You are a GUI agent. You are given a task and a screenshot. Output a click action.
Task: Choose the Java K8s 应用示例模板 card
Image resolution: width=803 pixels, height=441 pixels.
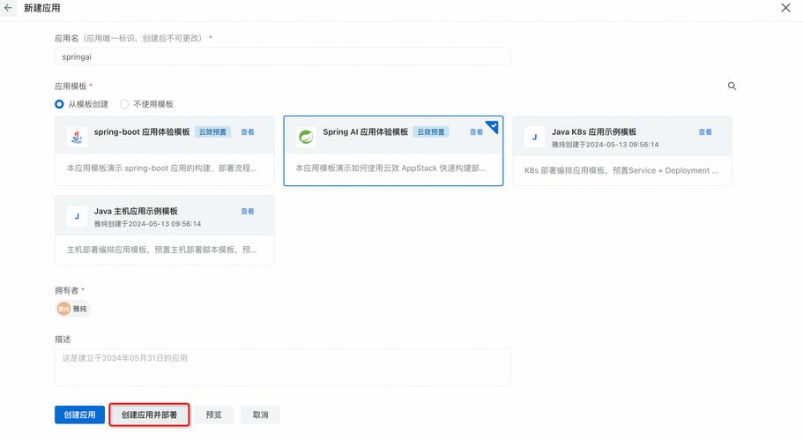pyautogui.click(x=622, y=151)
